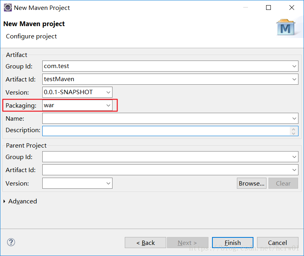Click the help question mark icon
Screen dimensions: 304x256
[x=11, y=242]
